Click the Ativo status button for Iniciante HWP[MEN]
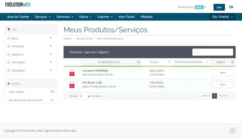 [223, 72]
